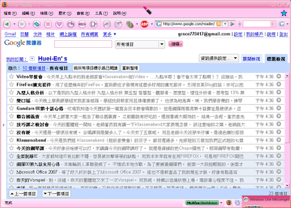Open the 工具 (T) menu
The height and width of the screenshot is (208, 291).
click(x=101, y=13)
